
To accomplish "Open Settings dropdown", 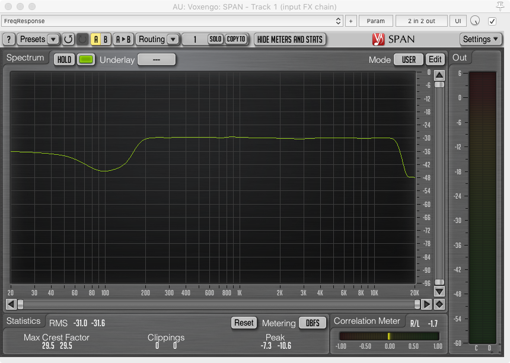I will pos(480,39).
